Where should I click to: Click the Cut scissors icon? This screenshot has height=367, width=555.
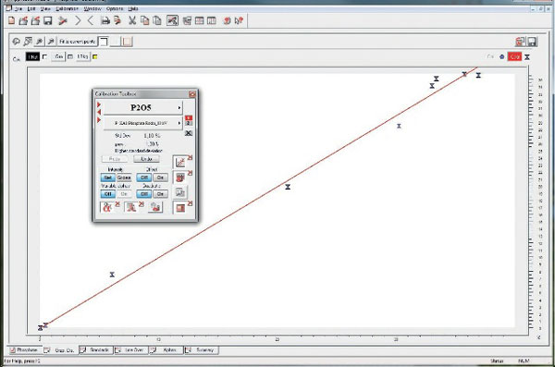[132, 21]
